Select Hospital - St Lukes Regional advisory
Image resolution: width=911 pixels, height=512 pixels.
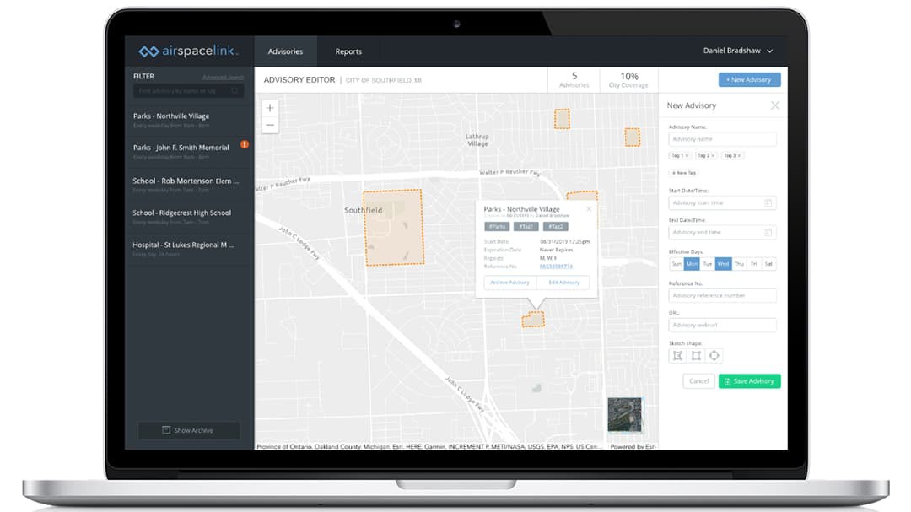coord(190,249)
